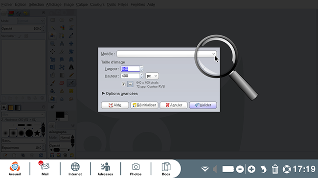Select the Ellipse Select tool

click(62, 20)
